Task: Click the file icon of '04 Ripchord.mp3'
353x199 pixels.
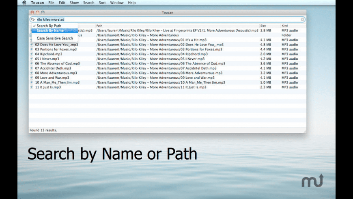Action: tap(32, 54)
